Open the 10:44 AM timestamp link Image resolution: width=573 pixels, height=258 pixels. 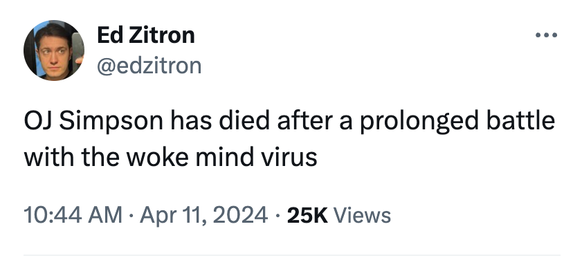point(73,215)
